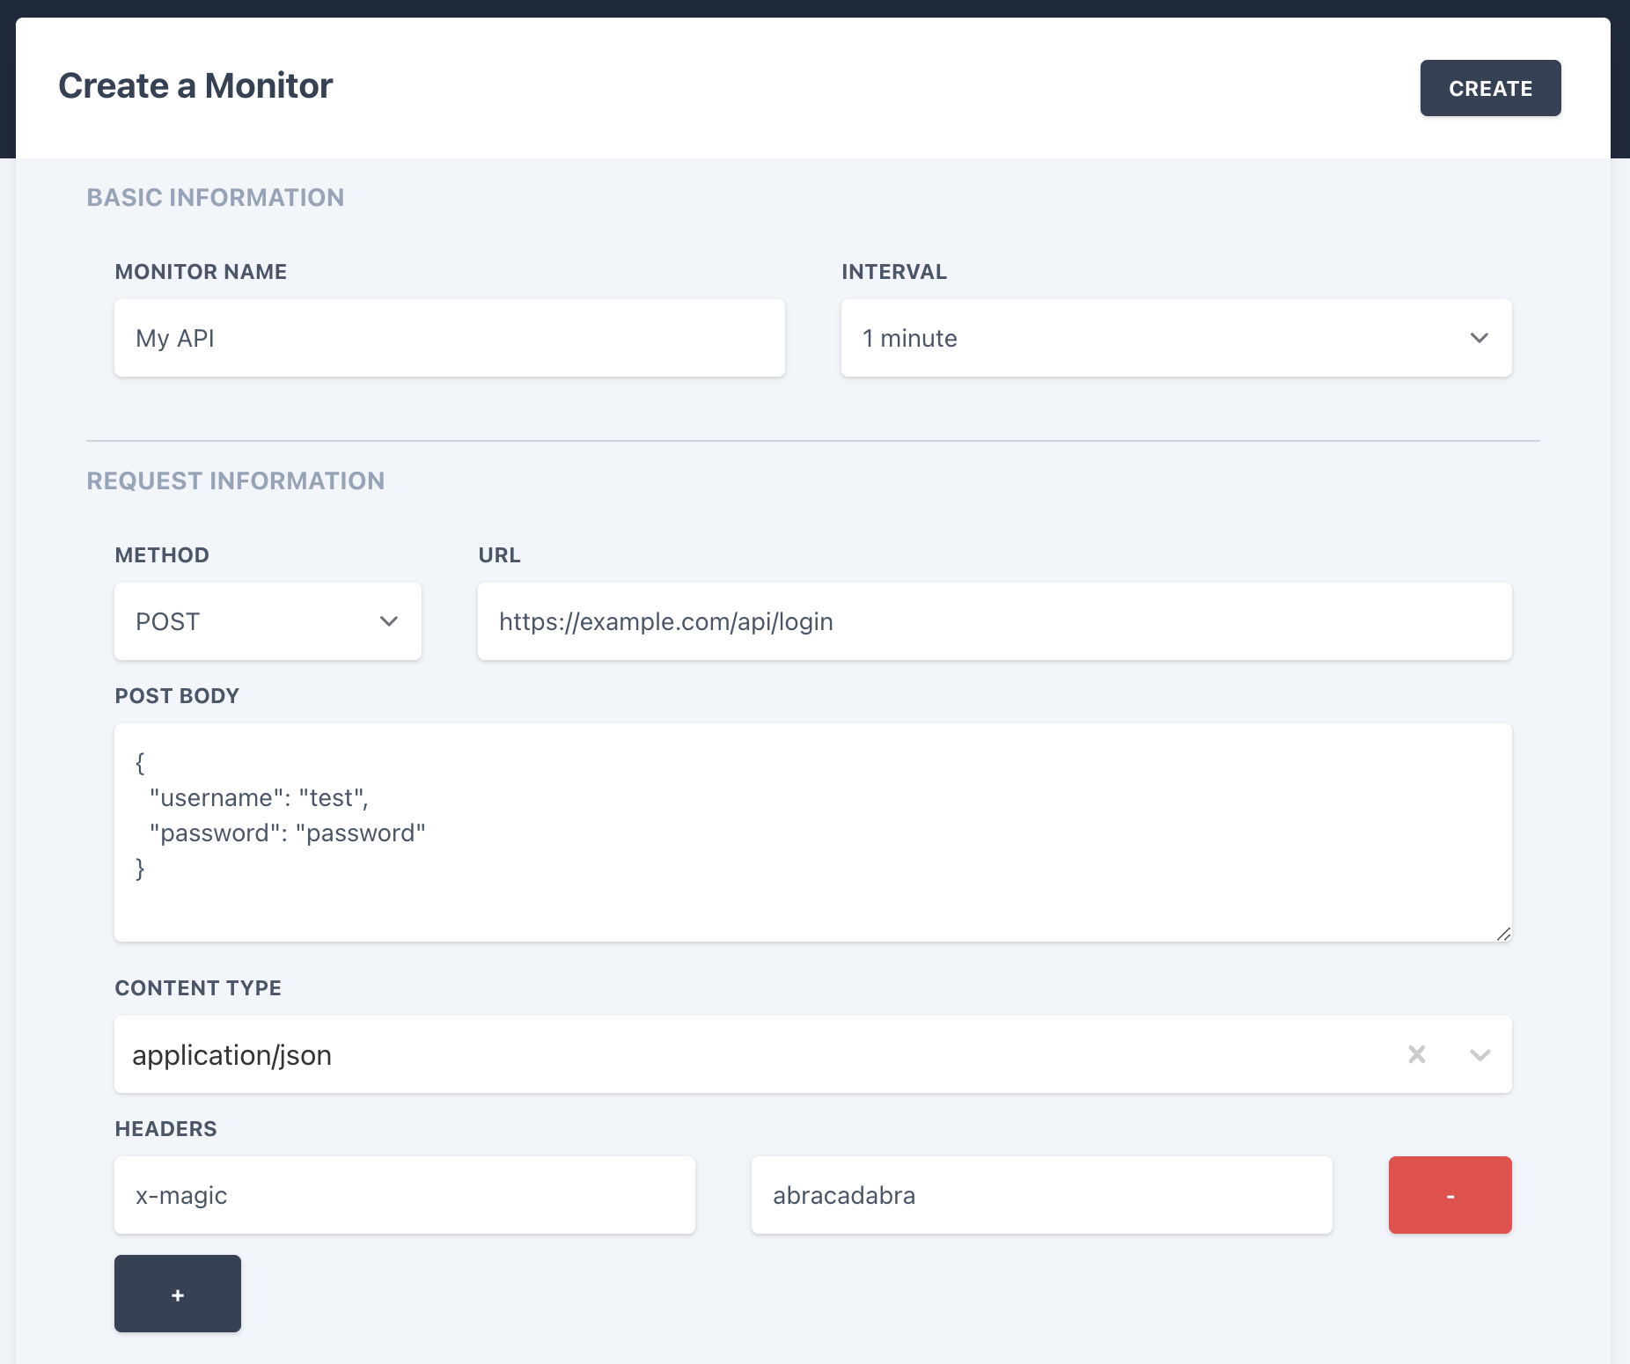
Task: Click the BASIC INFORMATION section label
Action: (216, 197)
